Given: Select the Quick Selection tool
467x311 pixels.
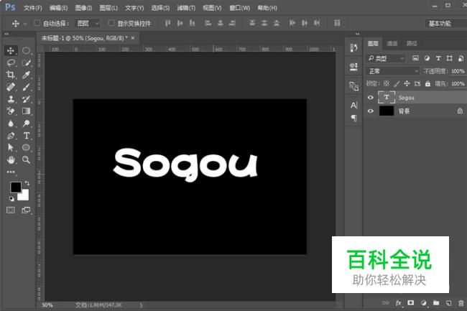Looking at the screenshot, I should click(26, 62).
